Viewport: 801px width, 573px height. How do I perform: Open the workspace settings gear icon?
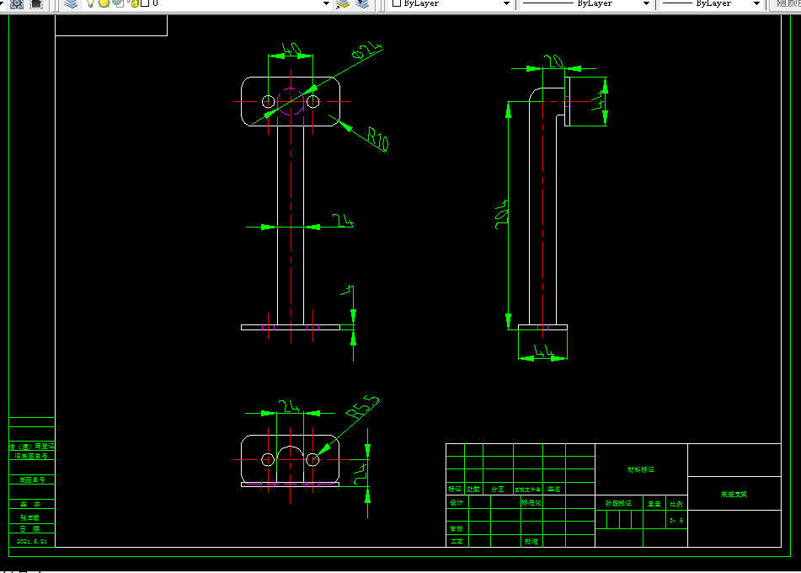click(x=17, y=4)
